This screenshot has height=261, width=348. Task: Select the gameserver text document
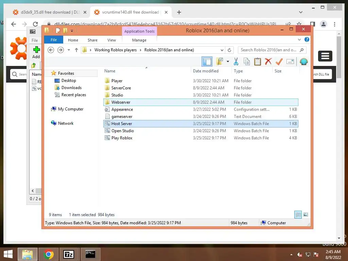point(201,116)
